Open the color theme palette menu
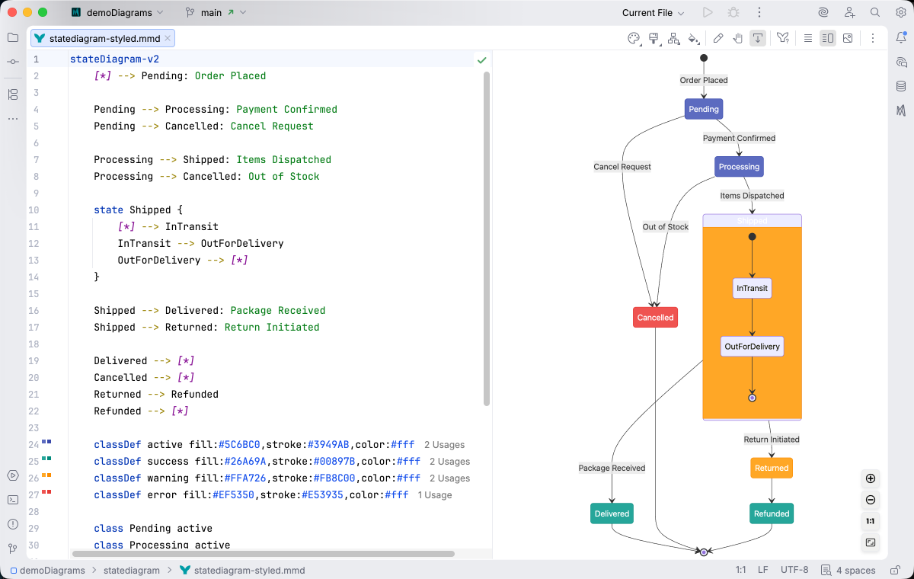 tap(634, 38)
